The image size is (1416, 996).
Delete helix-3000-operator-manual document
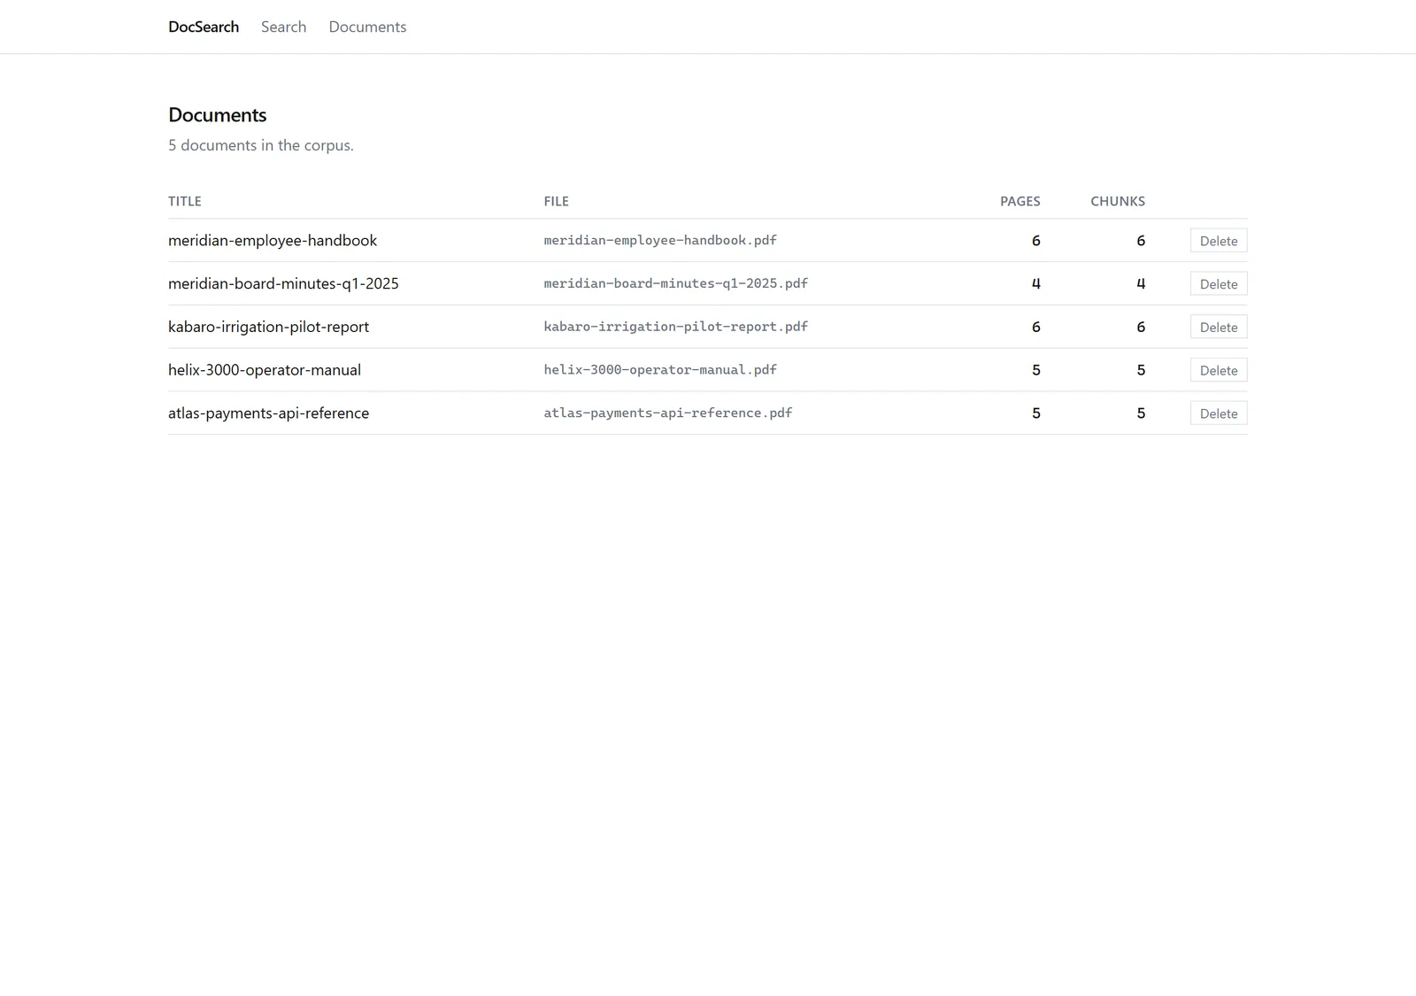point(1219,370)
